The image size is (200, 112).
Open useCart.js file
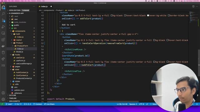click(20, 58)
